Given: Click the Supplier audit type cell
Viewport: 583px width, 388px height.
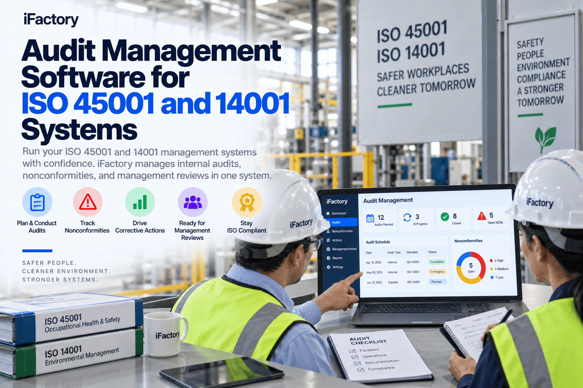Looking at the screenshot, I should point(393,282).
